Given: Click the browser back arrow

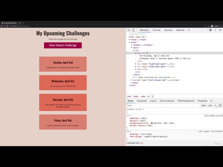Looking at the screenshot, I should 2,26.
